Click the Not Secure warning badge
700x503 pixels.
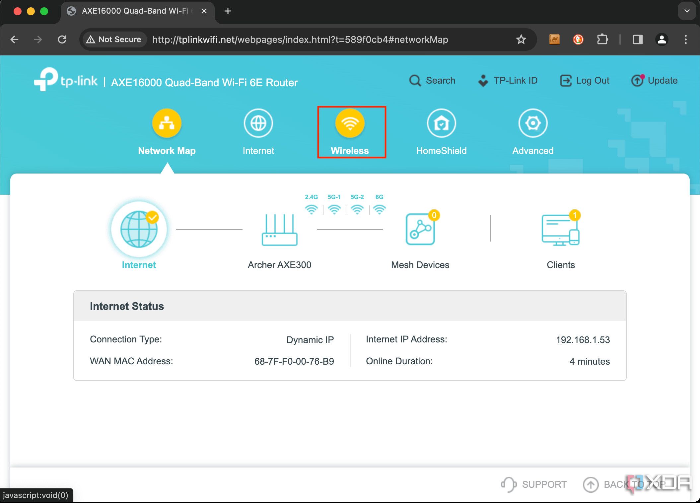point(114,39)
